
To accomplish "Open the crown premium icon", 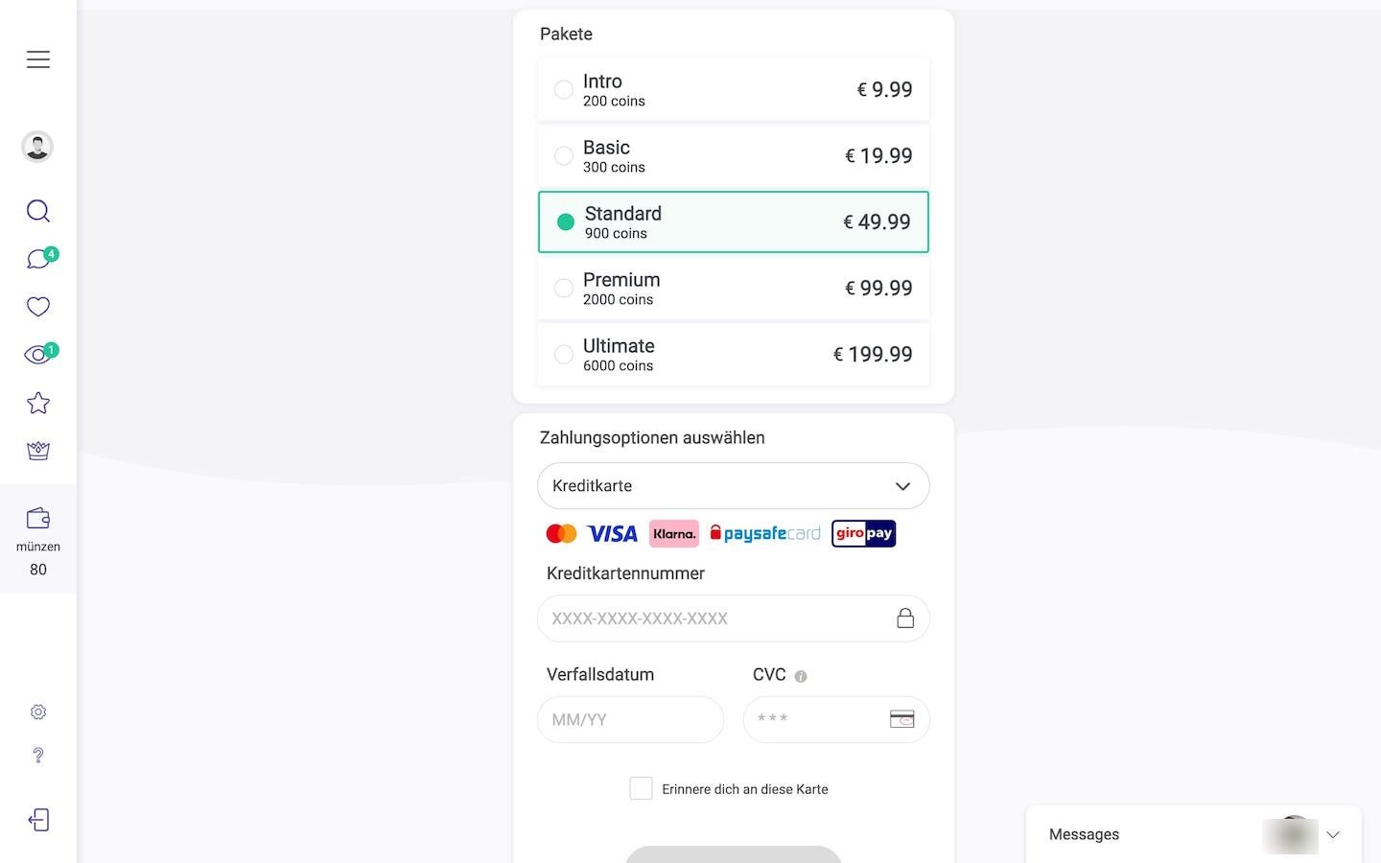I will click(x=38, y=451).
